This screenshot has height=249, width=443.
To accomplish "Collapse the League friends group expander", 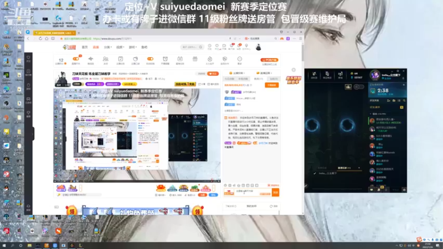I will pos(370,114).
